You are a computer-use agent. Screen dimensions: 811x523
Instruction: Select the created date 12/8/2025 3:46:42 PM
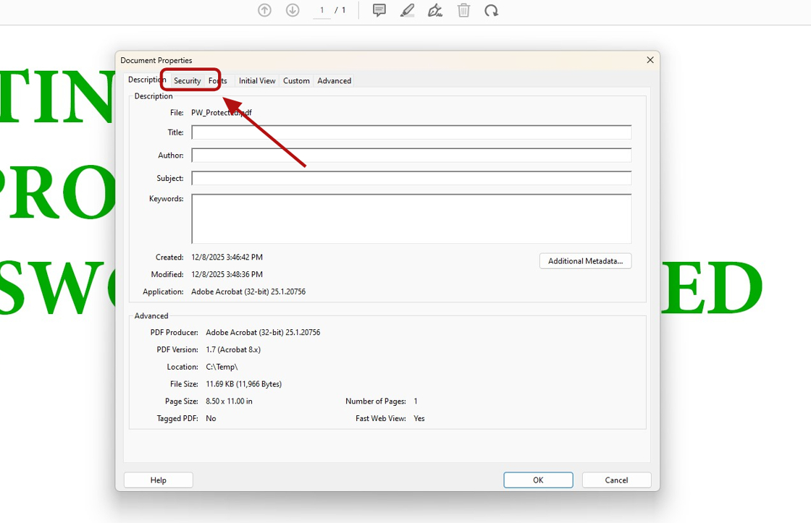[x=227, y=257]
